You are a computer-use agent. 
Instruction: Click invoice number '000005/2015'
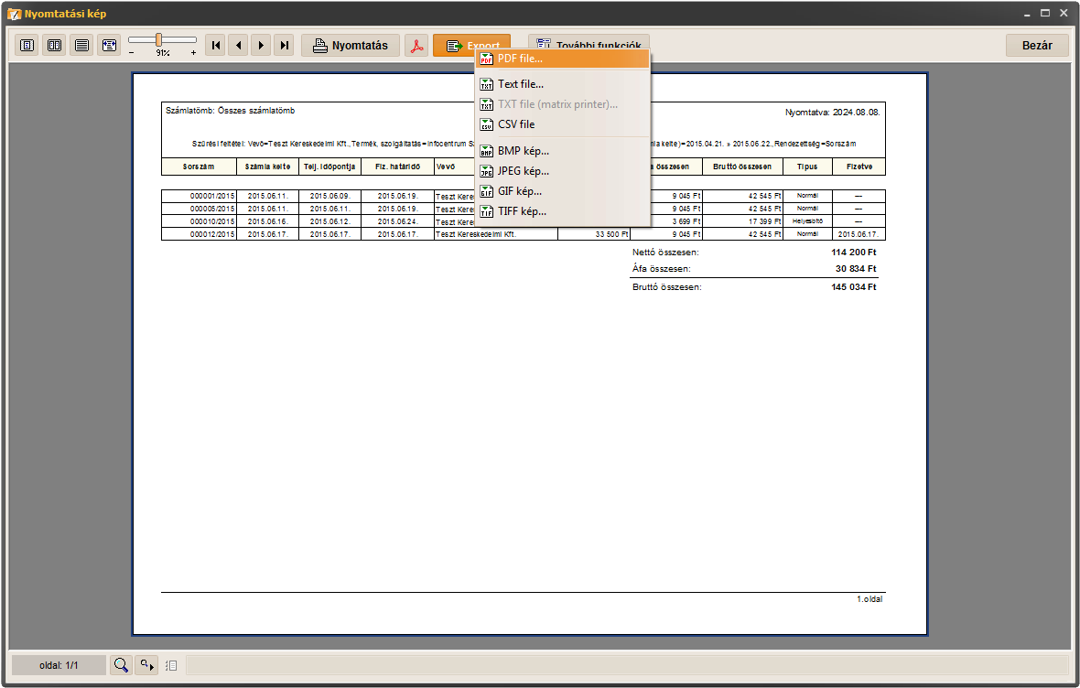point(212,209)
